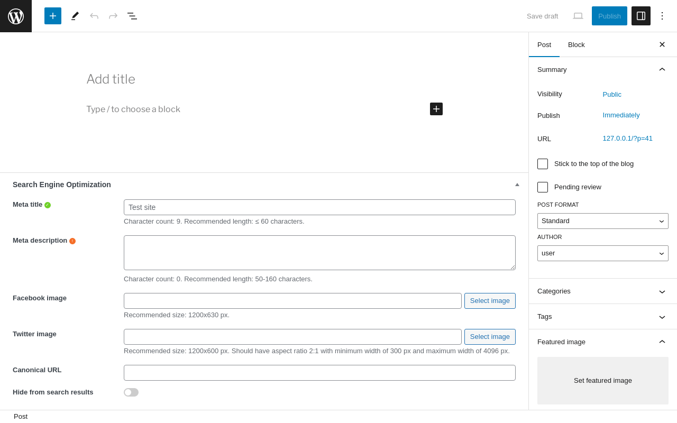Expand the Tags panel
Image resolution: width=677 pixels, height=423 pixels.
click(x=603, y=317)
